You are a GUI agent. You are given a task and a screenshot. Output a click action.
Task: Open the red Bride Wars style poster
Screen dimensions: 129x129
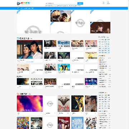64,123
